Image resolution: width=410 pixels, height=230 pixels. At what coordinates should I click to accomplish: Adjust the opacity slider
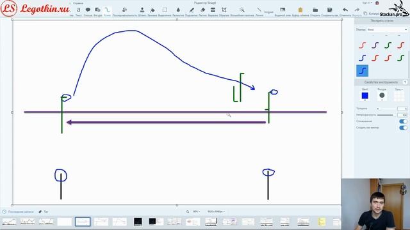pos(386,115)
